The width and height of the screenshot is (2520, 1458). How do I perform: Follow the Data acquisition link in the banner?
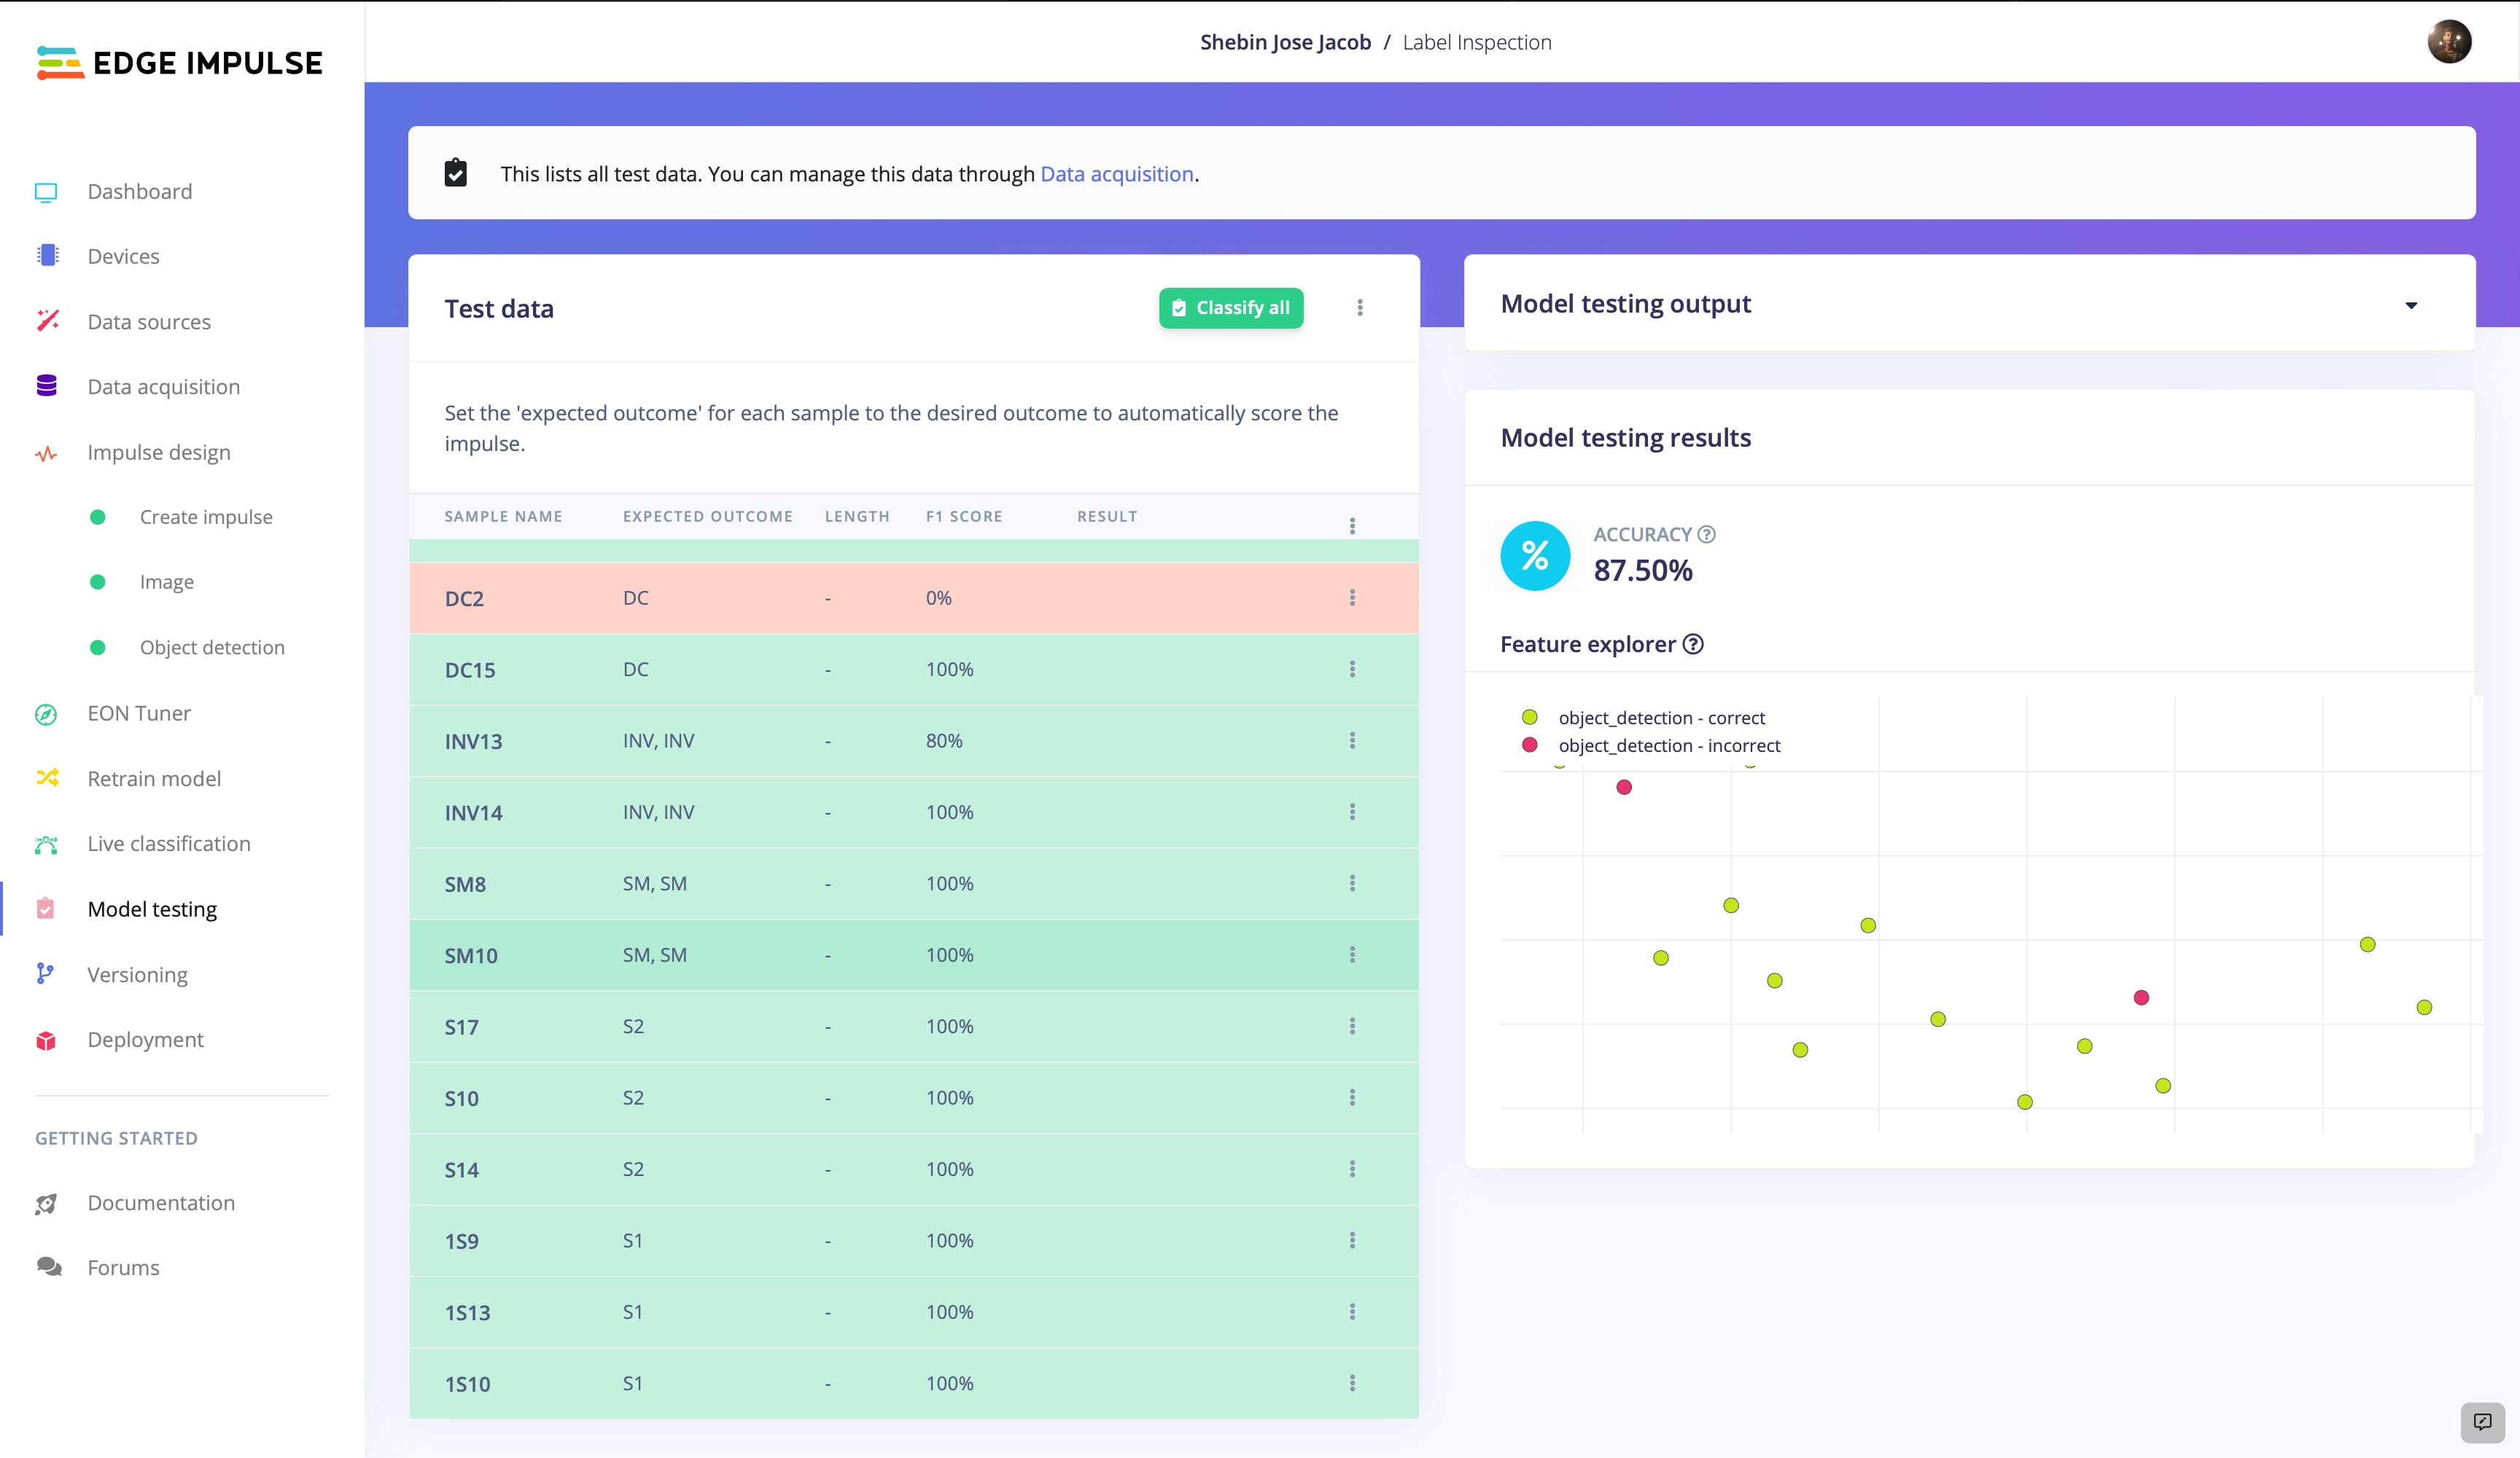1117,174
